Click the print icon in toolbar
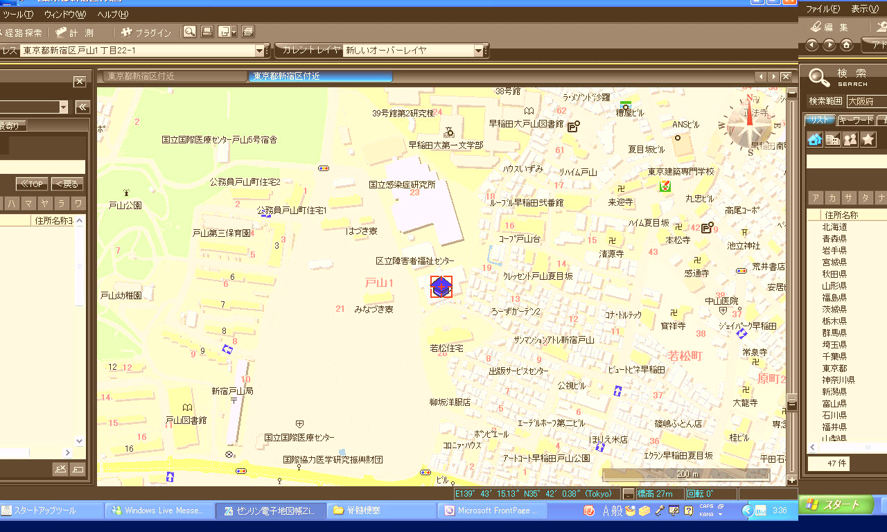The width and height of the screenshot is (887, 532). (207, 32)
